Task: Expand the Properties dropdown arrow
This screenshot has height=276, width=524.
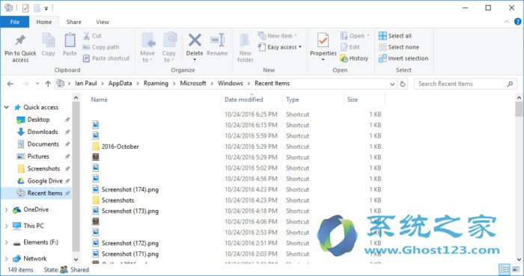Action: tap(323, 60)
